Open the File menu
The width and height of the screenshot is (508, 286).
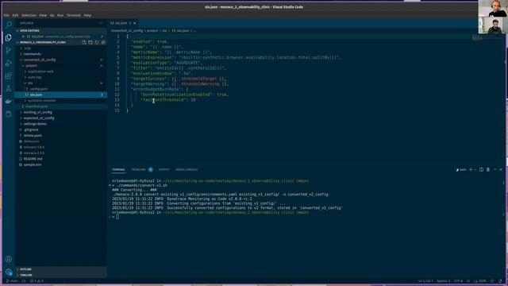6,15
